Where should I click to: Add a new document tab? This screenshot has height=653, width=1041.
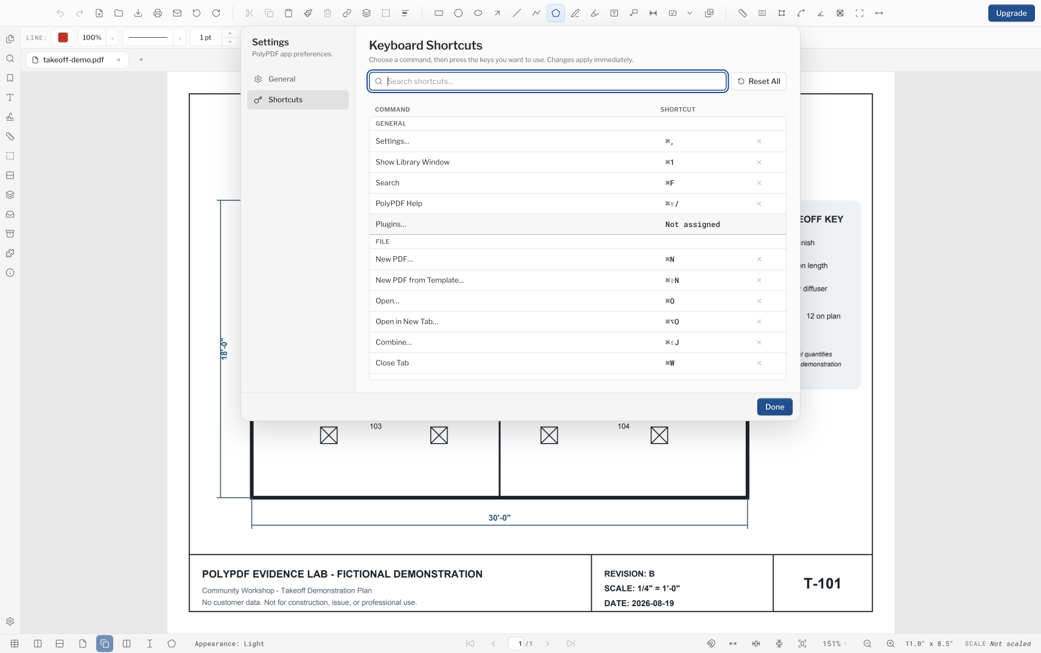coord(141,60)
